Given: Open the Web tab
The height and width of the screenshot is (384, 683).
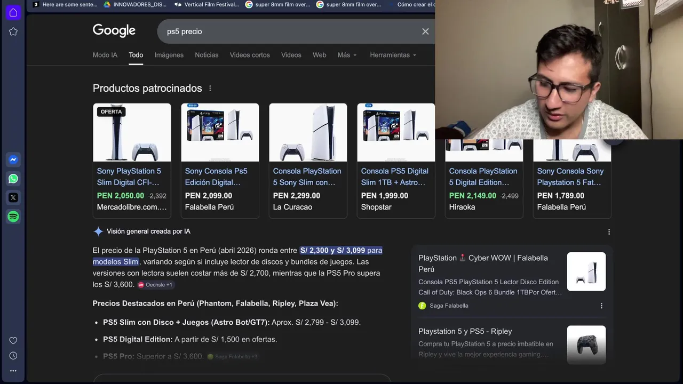Looking at the screenshot, I should tap(320, 55).
